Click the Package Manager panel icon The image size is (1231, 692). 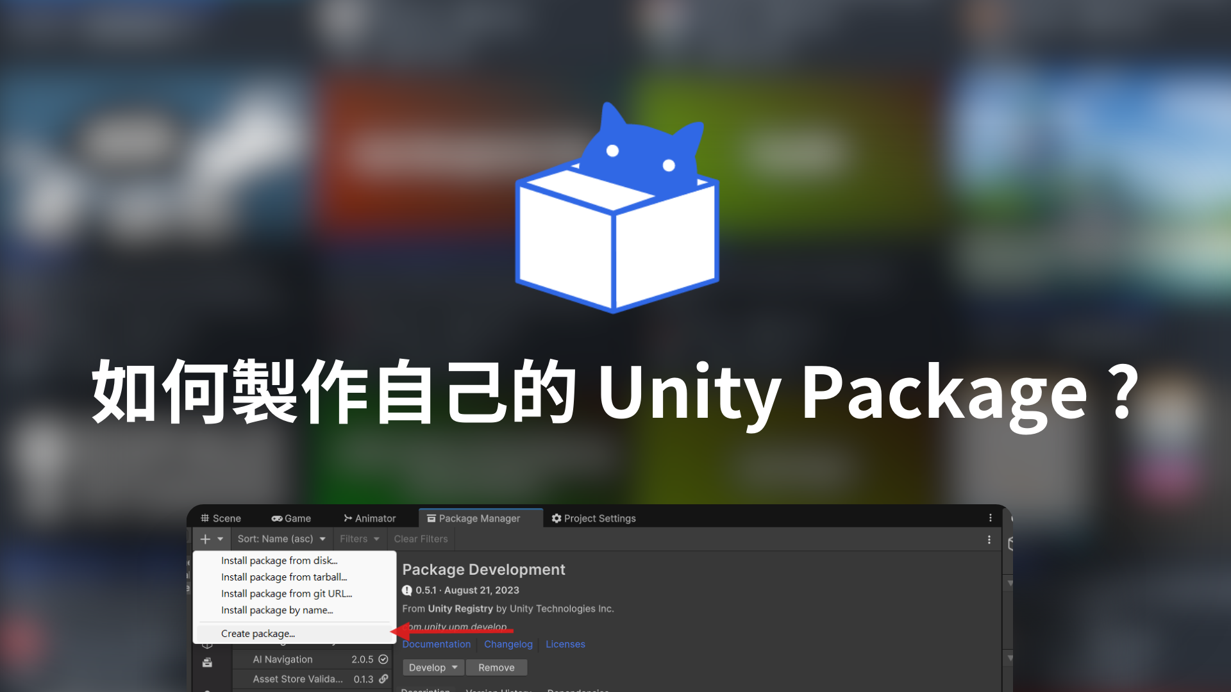pyautogui.click(x=430, y=517)
